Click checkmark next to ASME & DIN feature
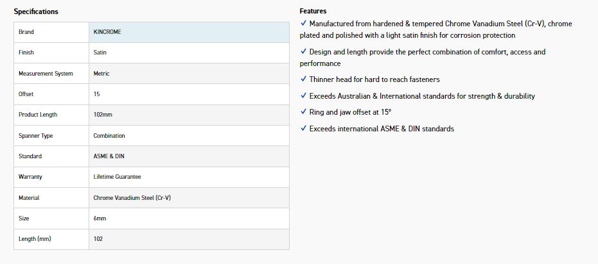The image size is (598, 264). click(x=303, y=129)
